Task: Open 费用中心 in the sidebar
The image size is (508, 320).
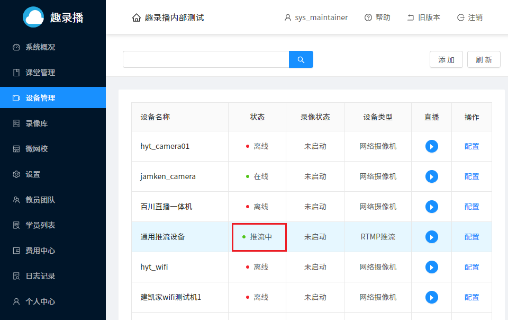Action: point(53,251)
